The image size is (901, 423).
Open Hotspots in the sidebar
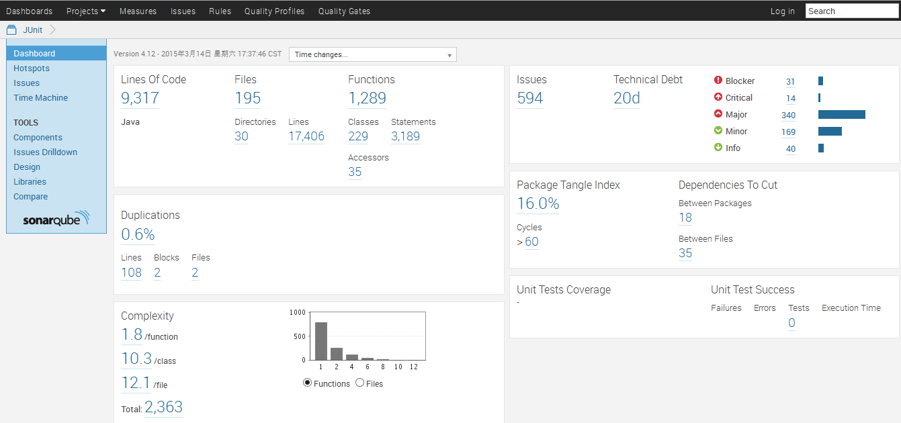[32, 68]
